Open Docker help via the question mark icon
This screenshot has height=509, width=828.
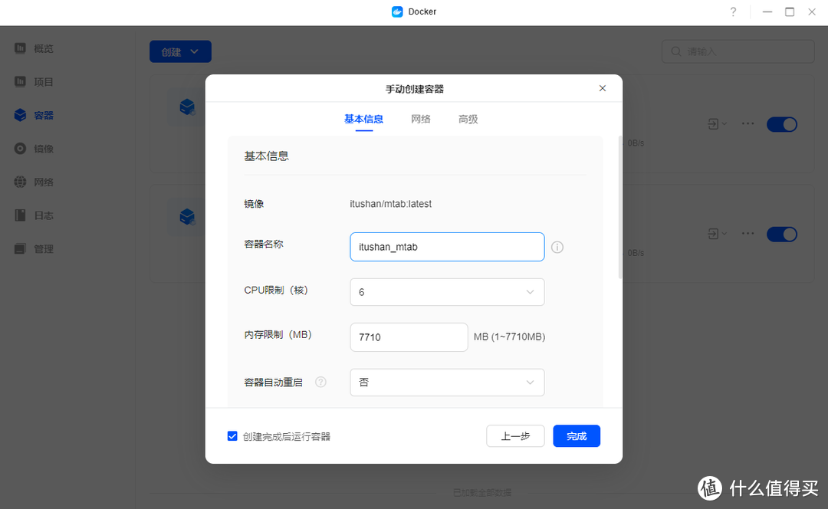point(733,11)
